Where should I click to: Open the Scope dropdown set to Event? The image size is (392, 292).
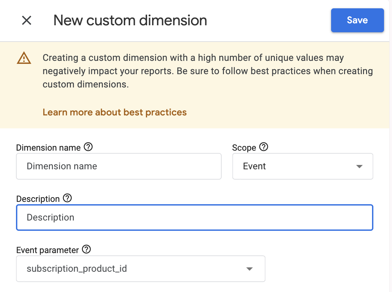pyautogui.click(x=303, y=166)
